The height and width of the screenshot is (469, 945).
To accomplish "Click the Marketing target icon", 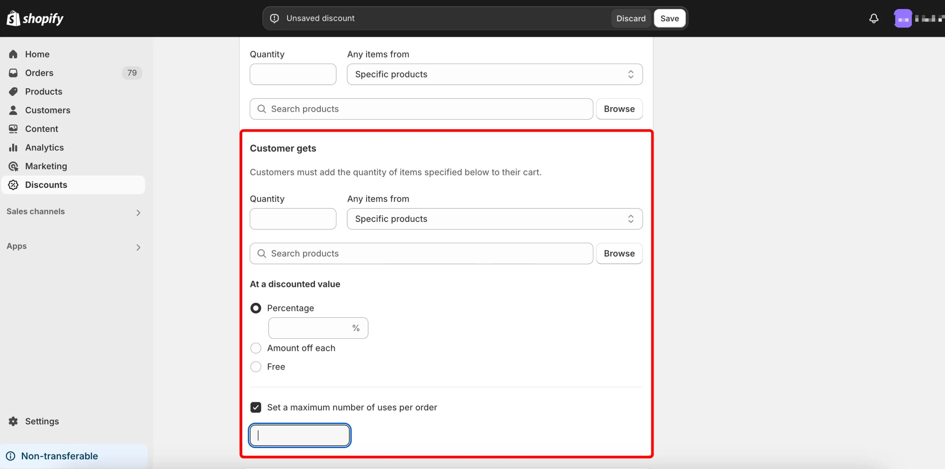I will click(13, 166).
